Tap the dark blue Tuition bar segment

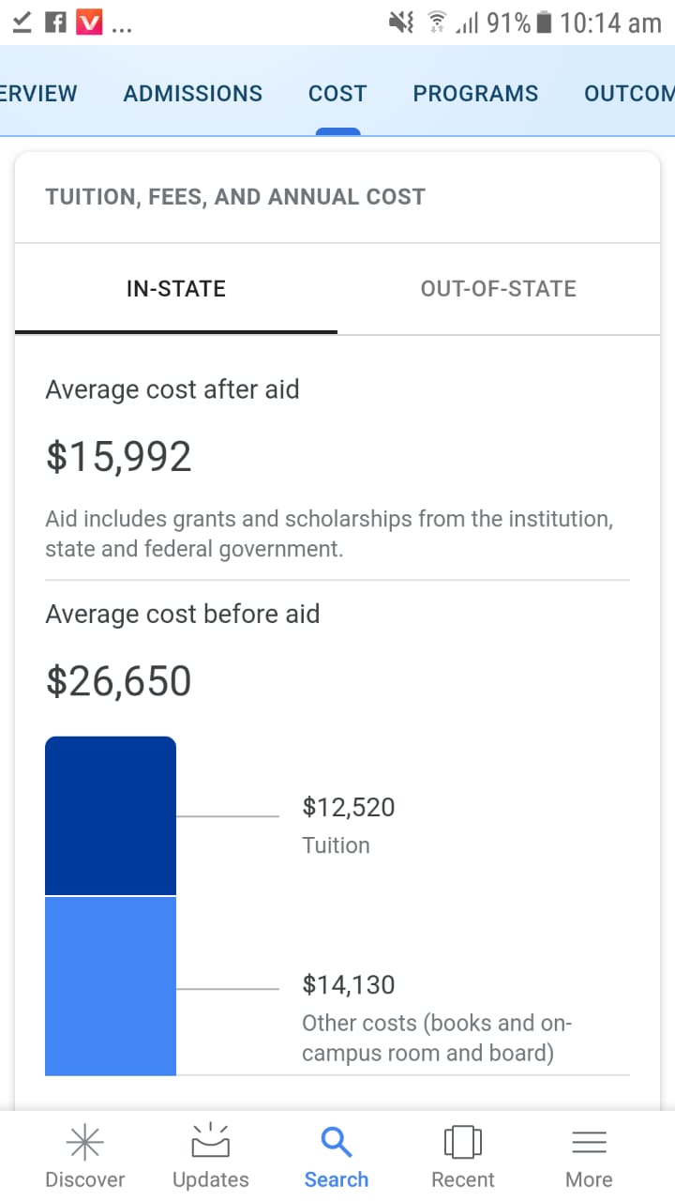(111, 815)
